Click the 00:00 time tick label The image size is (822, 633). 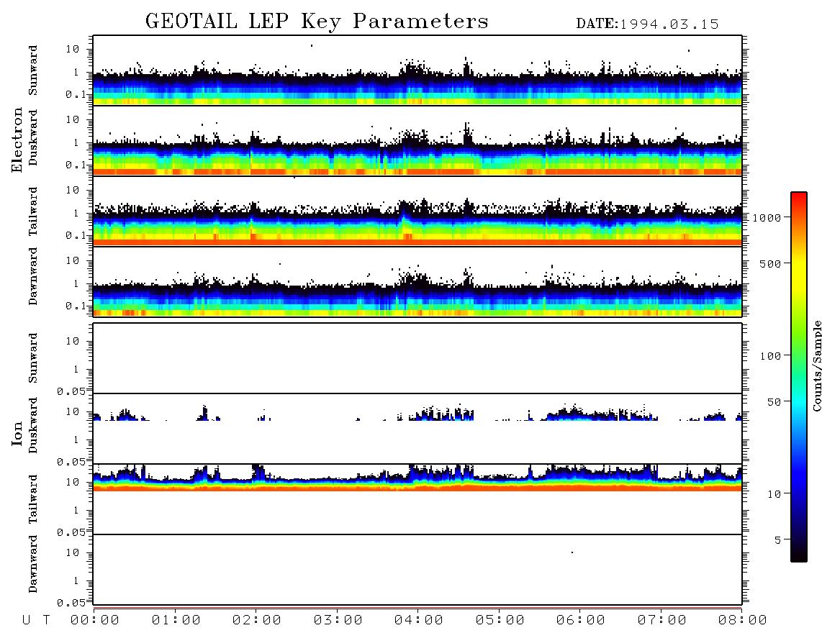point(95,620)
